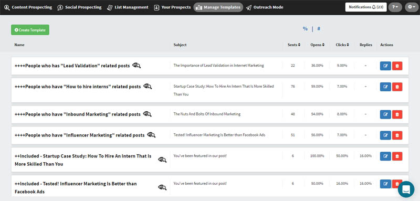Click subject "Tested! Influencer Marketing Is Better than Facebook Ads"

[219, 135]
